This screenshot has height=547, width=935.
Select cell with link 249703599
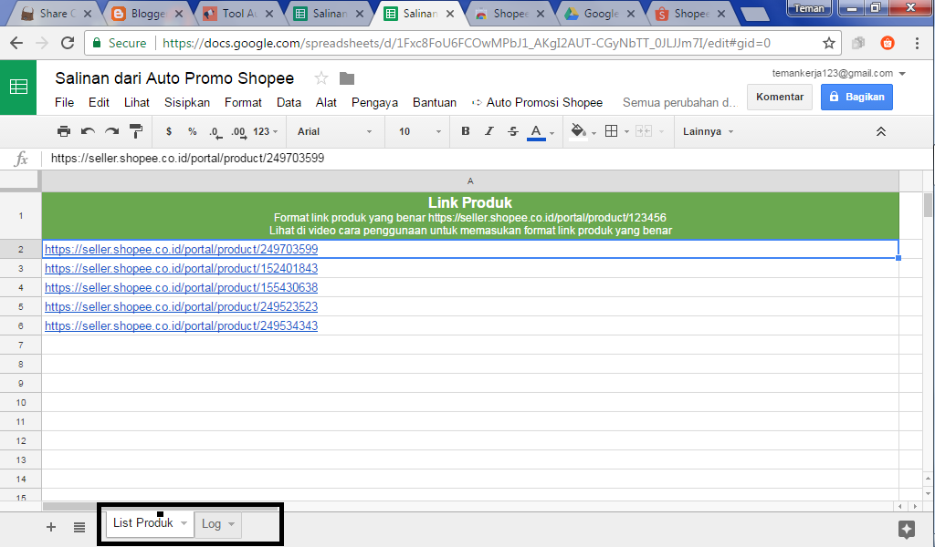pyautogui.click(x=470, y=250)
